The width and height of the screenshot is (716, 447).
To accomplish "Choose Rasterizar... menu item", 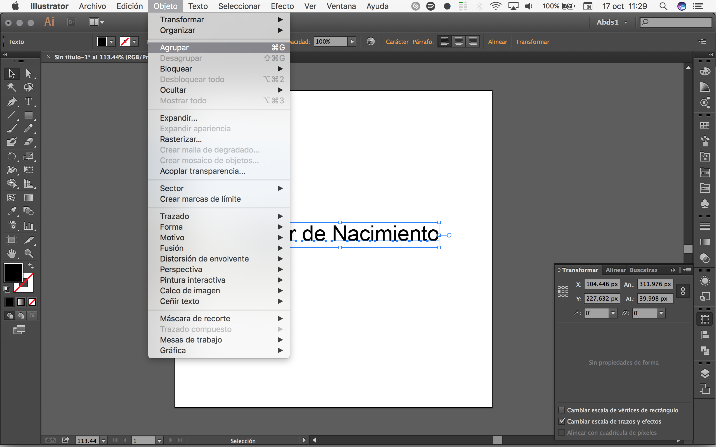I will point(219,139).
